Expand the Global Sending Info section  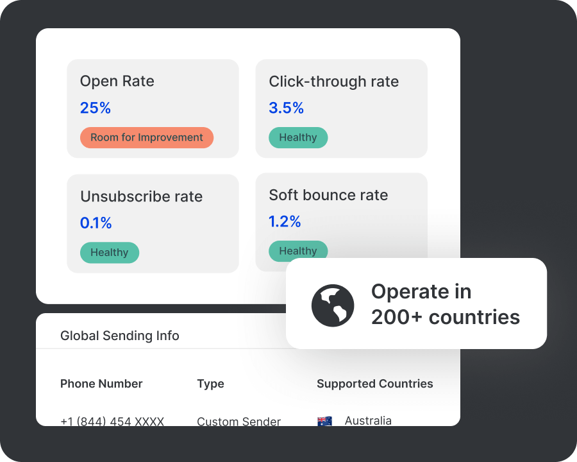click(x=119, y=336)
